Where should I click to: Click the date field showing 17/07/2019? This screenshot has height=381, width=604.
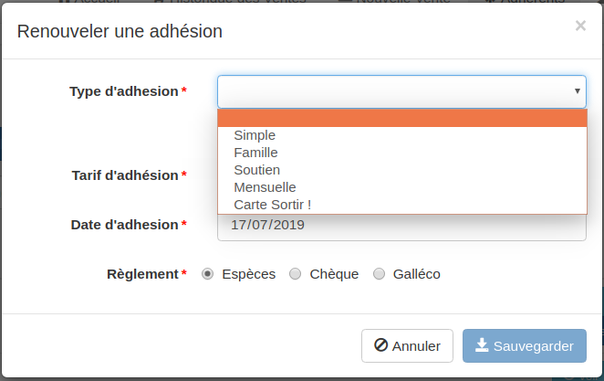pyautogui.click(x=401, y=226)
